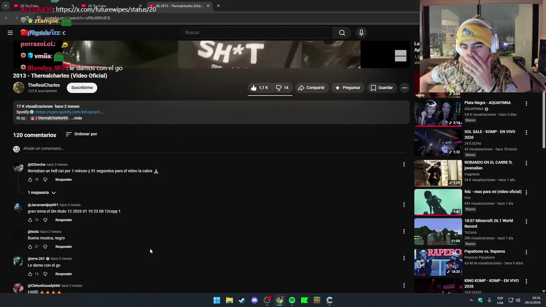This screenshot has width=546, height=307.
Task: Open Payadores vs. Raperos video title
Action: point(485,252)
